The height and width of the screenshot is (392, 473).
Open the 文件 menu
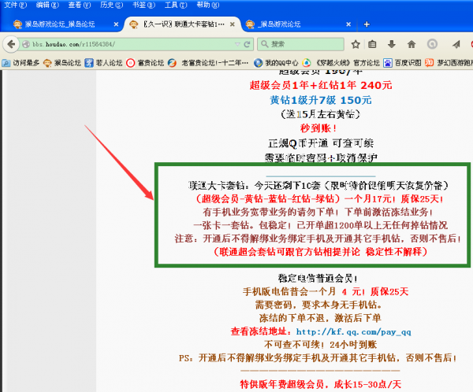[15, 5]
